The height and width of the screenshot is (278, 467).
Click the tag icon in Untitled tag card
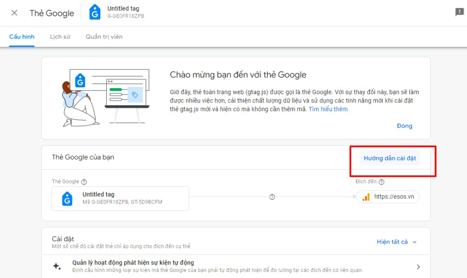coord(67,199)
